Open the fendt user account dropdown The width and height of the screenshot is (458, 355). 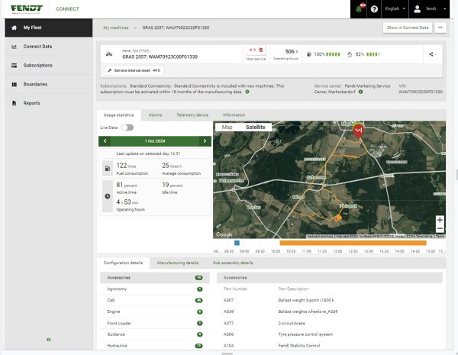432,9
